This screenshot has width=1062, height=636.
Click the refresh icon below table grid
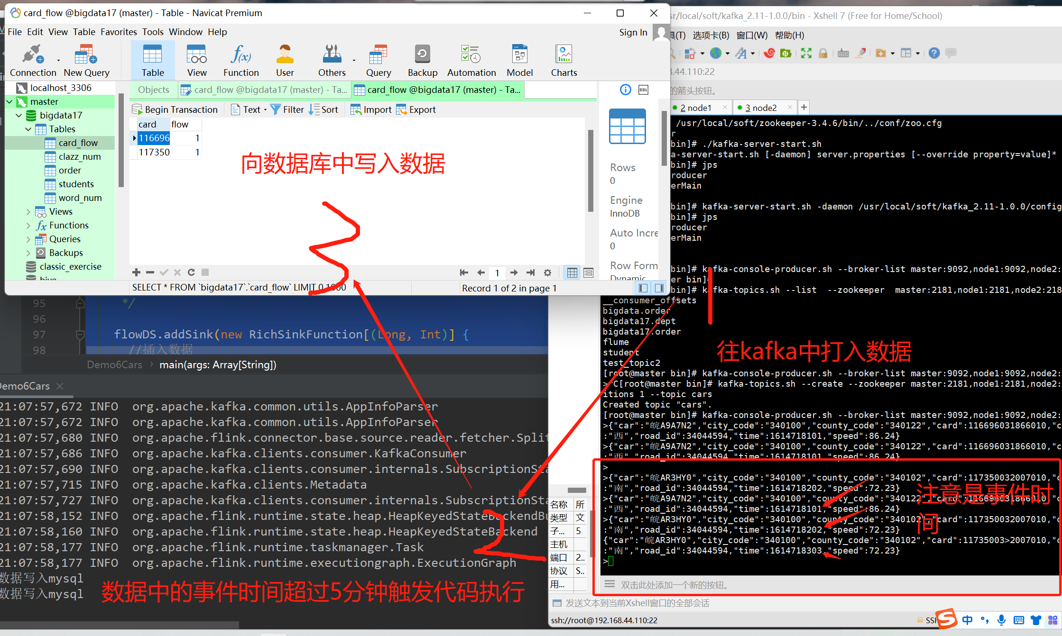(x=191, y=273)
